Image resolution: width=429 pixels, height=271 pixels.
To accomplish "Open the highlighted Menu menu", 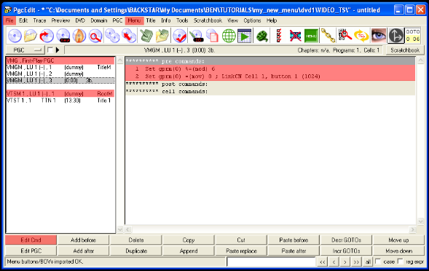I will click(134, 20).
